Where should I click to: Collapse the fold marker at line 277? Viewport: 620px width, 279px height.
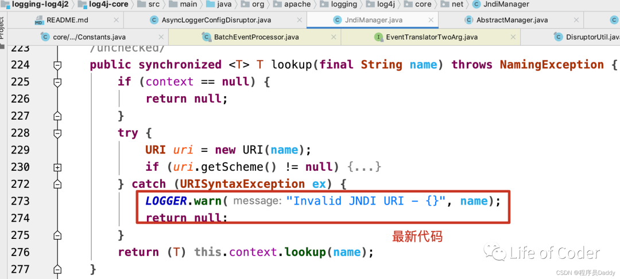(x=58, y=269)
